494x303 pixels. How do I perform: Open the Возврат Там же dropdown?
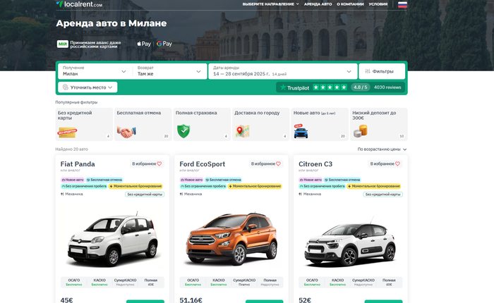pyautogui.click(x=169, y=71)
